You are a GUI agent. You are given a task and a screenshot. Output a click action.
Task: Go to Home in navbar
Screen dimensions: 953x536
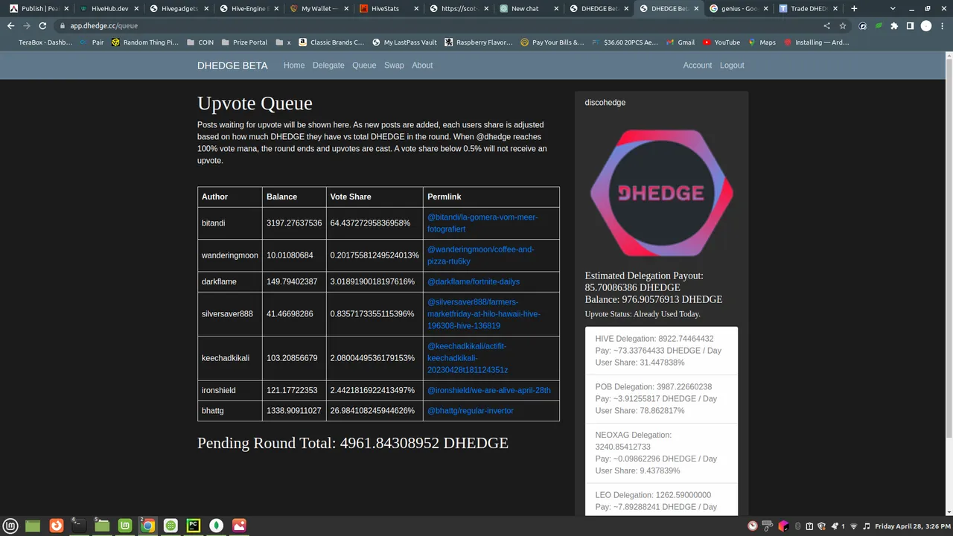tap(294, 66)
